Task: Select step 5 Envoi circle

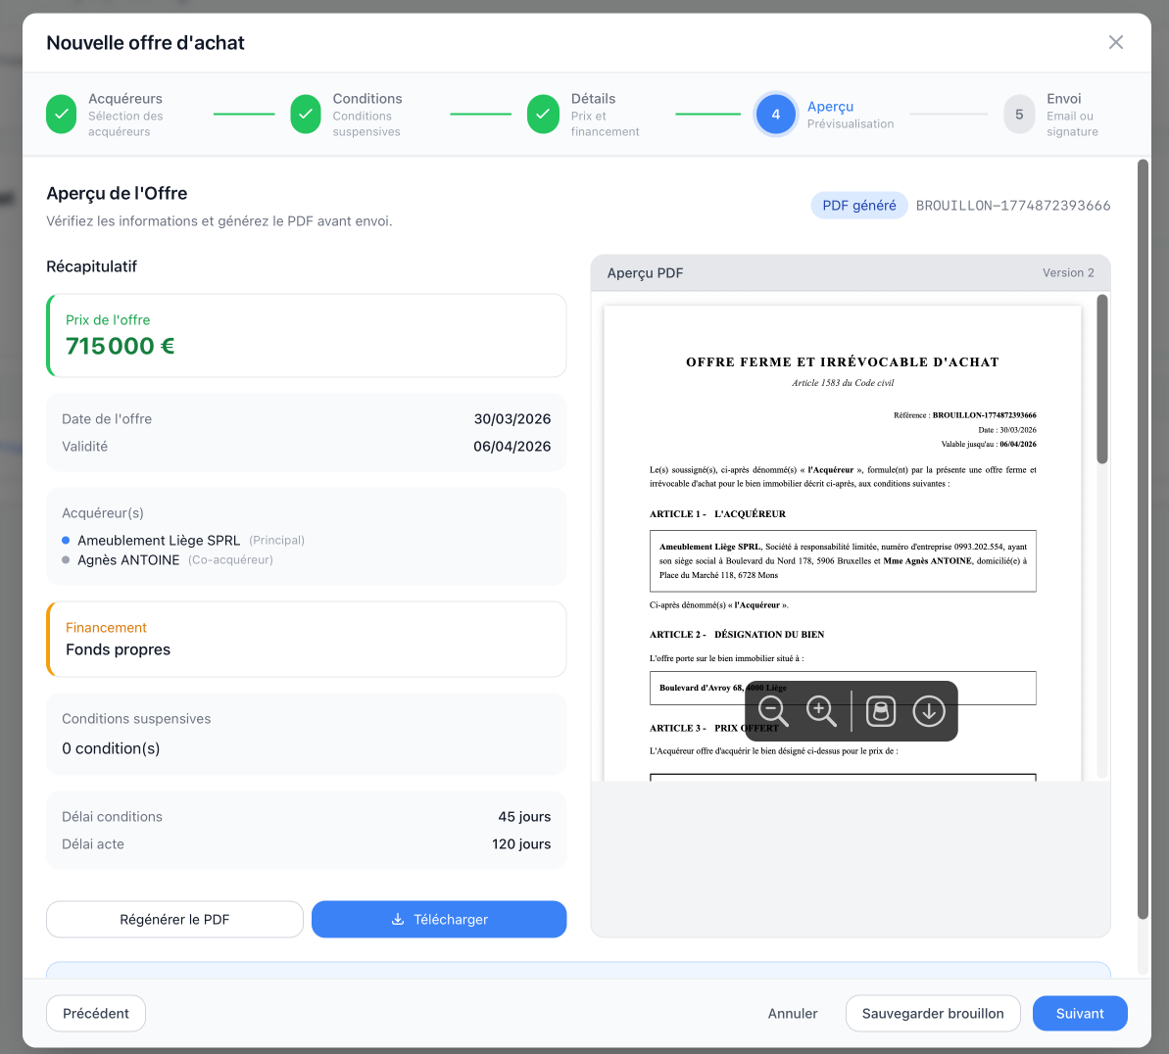Action: [x=1019, y=114]
